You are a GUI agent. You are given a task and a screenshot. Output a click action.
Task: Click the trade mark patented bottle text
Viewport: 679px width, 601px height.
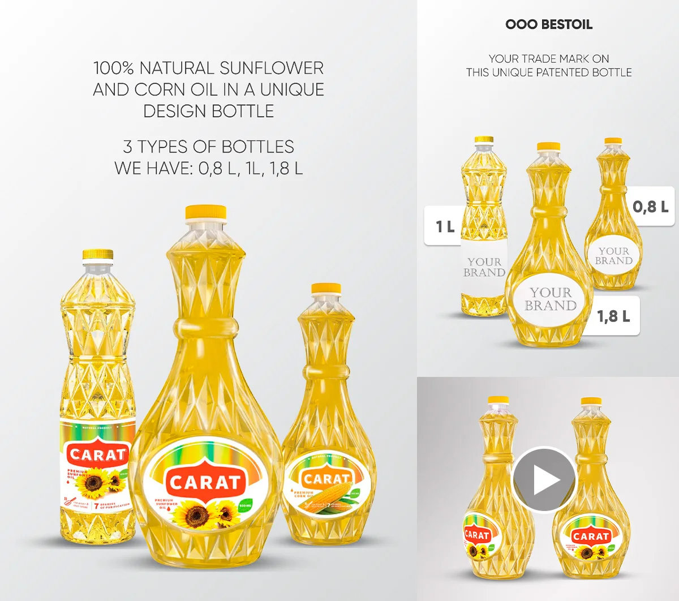(549, 66)
